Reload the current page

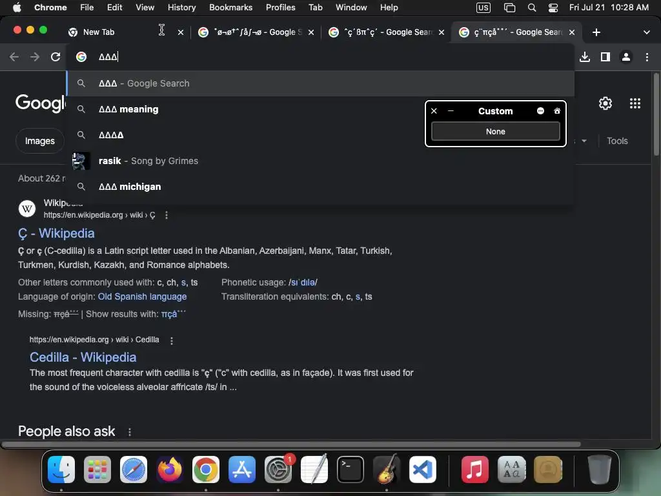coord(56,57)
